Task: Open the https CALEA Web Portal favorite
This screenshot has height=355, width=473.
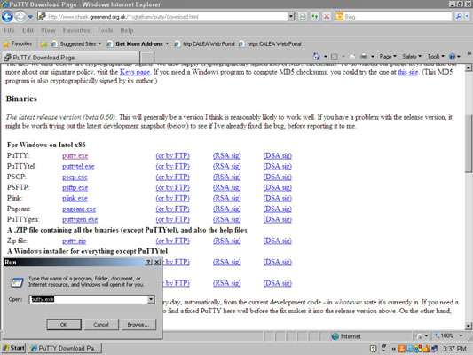Action: [x=270, y=44]
